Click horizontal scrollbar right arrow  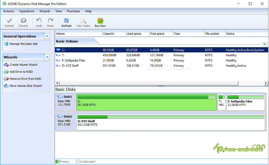tap(266, 83)
